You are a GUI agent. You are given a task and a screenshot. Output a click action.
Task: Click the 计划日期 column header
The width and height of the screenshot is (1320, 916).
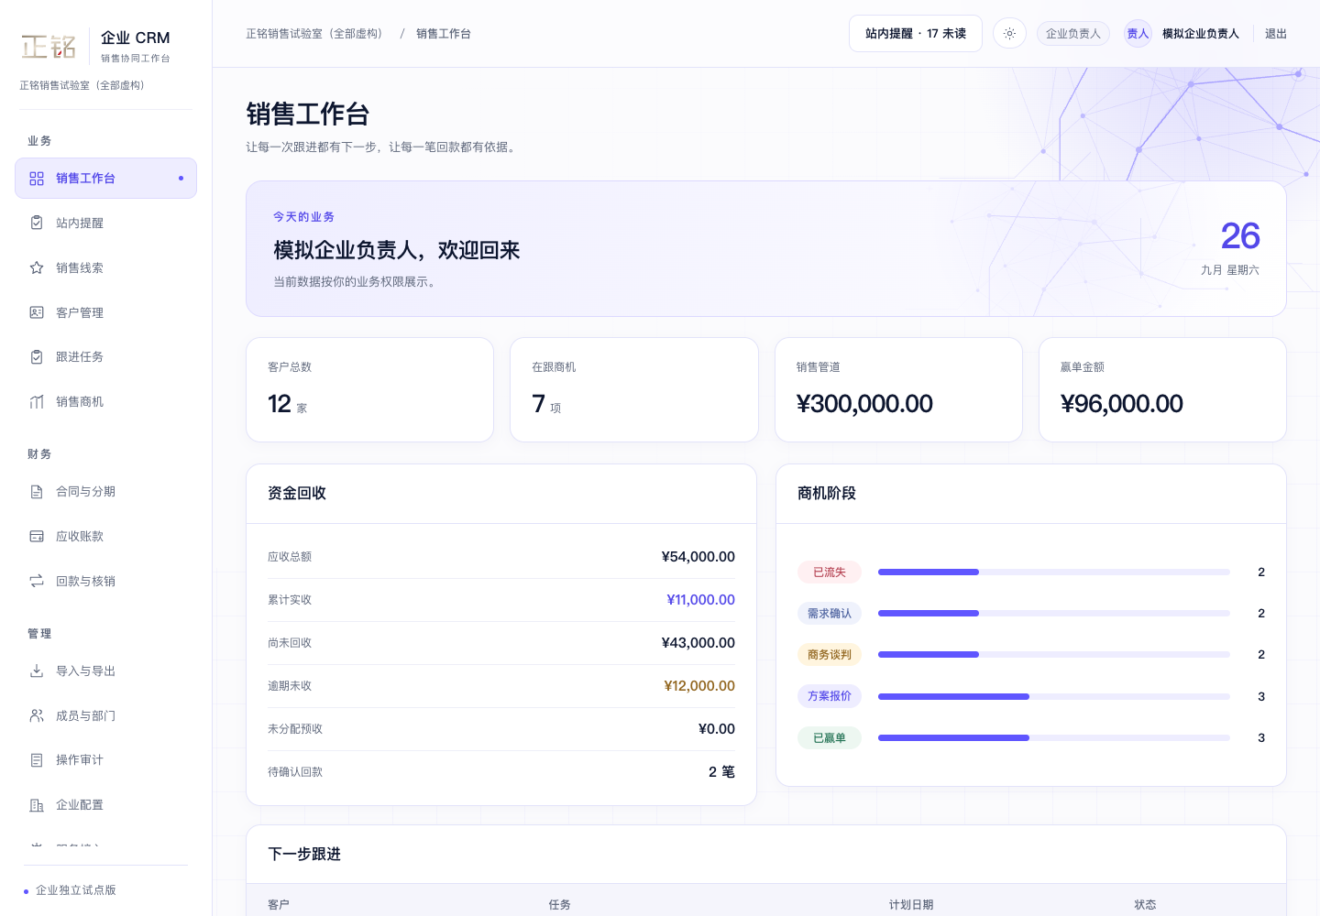[911, 905]
